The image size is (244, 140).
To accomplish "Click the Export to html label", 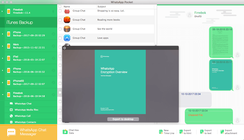I will 187,132.
